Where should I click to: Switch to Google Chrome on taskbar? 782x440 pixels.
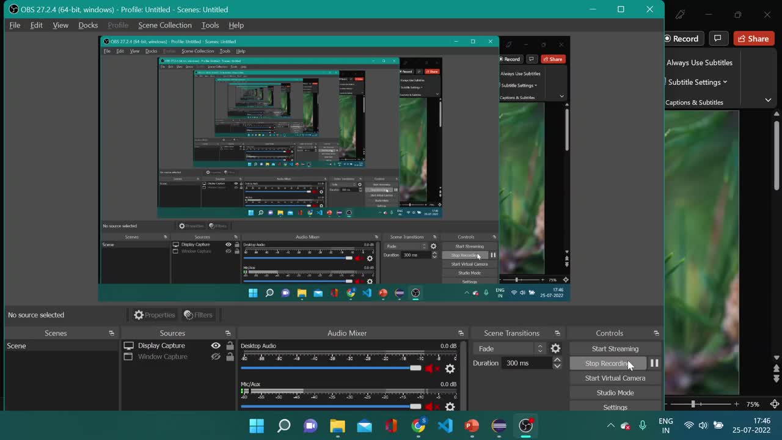point(418,425)
